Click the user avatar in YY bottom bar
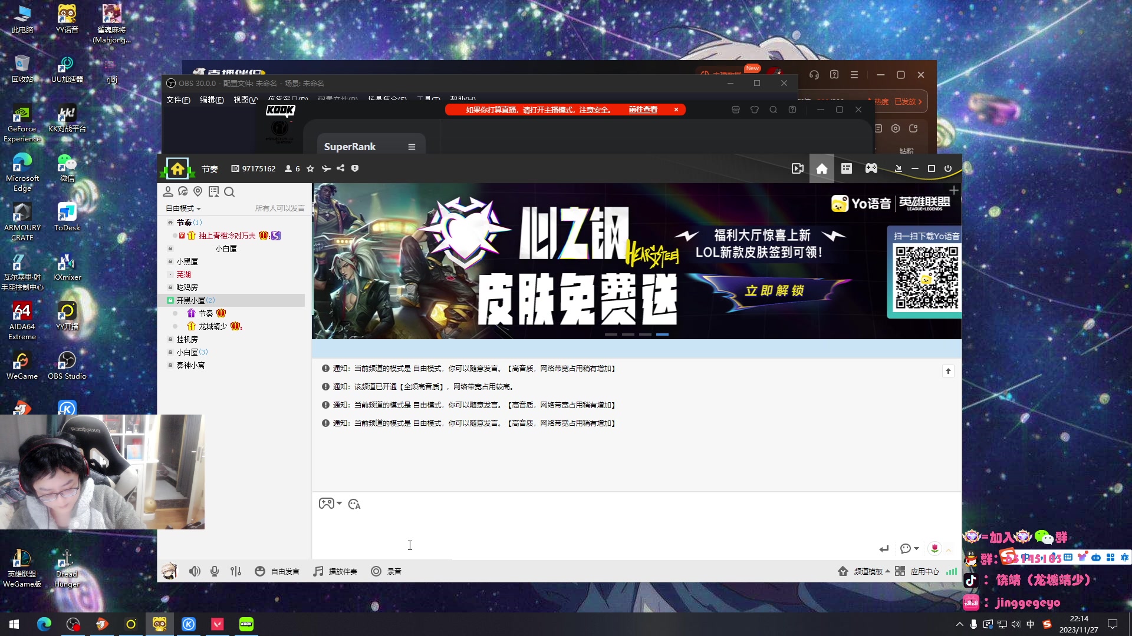This screenshot has height=636, width=1132. 170,571
